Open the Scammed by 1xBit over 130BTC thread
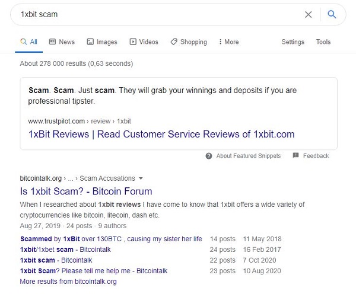 click(x=111, y=239)
